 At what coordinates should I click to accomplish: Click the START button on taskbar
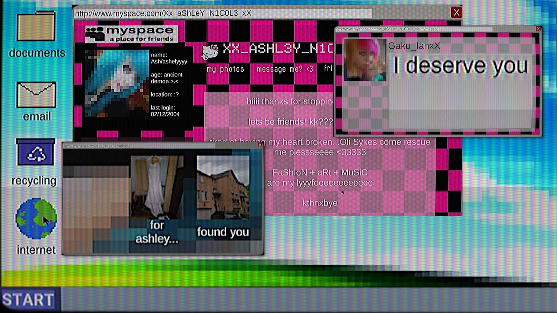coord(29,300)
